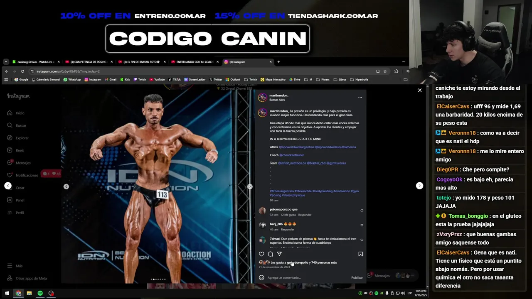
Task: Open browser tab search dropdown
Action: [x=6, y=62]
